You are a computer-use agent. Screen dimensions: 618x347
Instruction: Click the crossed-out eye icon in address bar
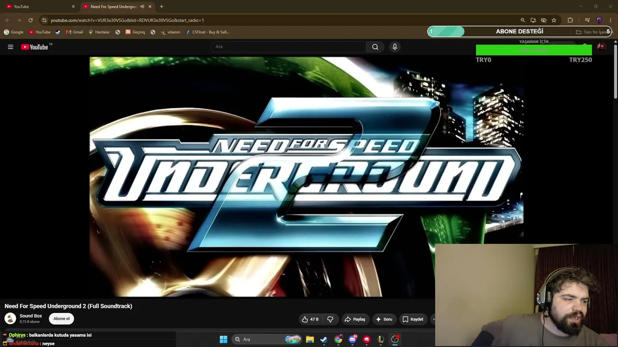tap(544, 20)
